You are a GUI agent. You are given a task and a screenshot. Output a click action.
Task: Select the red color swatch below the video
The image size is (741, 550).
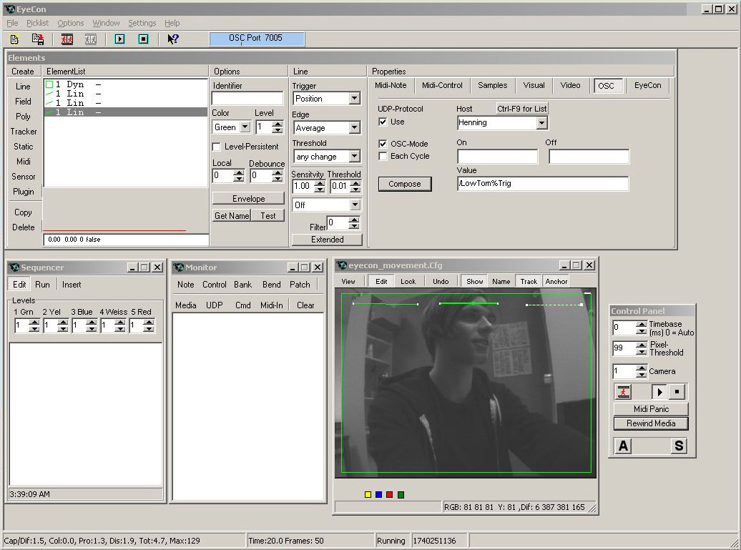click(x=389, y=494)
